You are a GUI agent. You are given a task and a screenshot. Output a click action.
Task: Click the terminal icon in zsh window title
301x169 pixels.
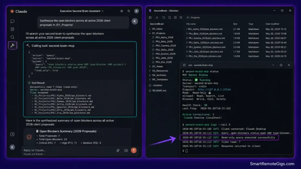(184, 65)
